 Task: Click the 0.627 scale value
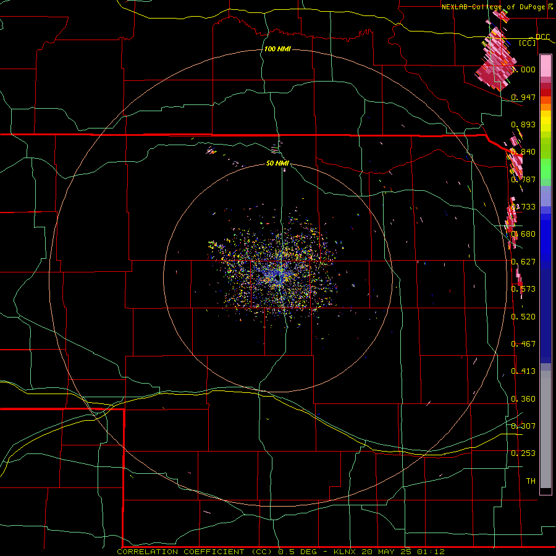(x=523, y=262)
